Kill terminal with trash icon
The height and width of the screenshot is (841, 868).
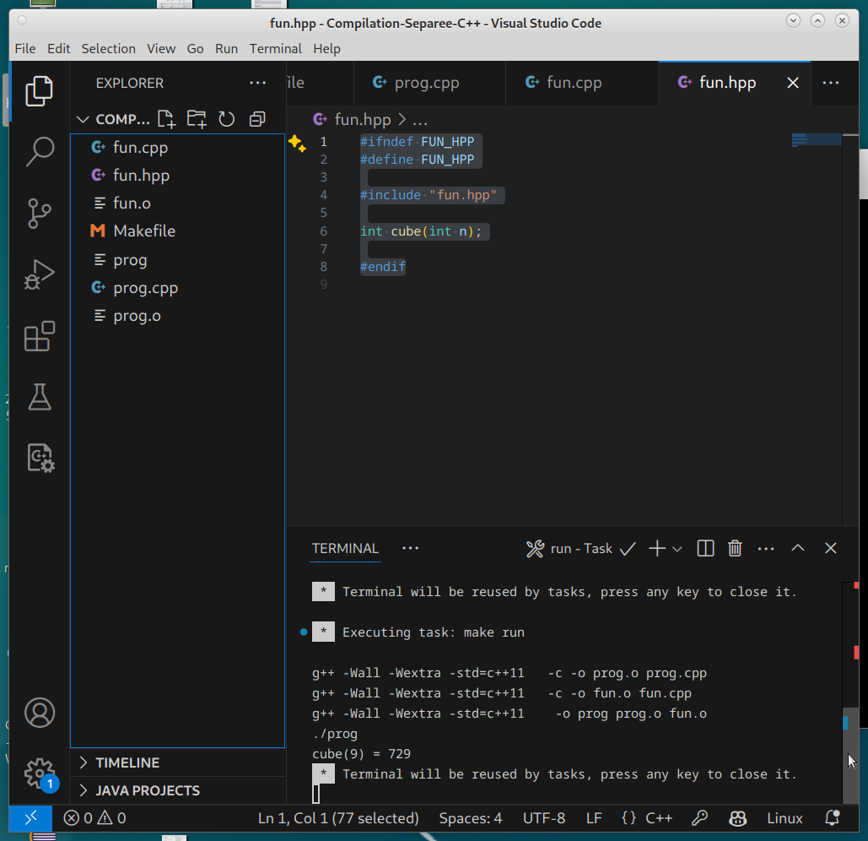(735, 549)
